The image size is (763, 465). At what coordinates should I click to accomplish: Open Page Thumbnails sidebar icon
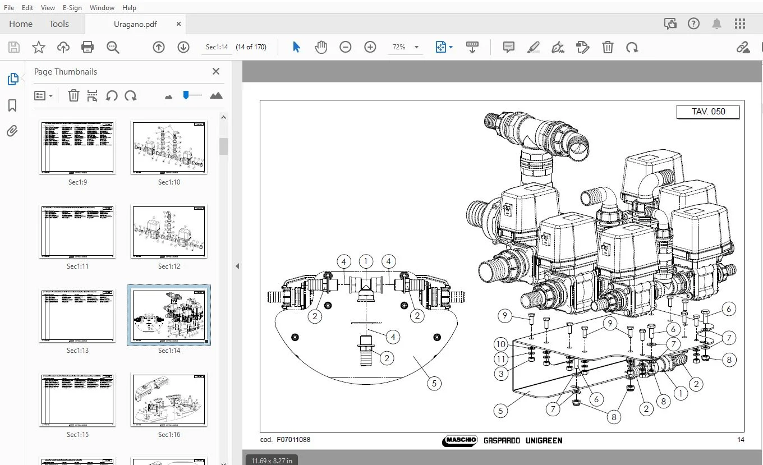[x=12, y=80]
